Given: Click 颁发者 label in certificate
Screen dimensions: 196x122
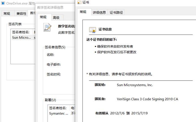Looking at the screenshot, I should click(100, 99).
